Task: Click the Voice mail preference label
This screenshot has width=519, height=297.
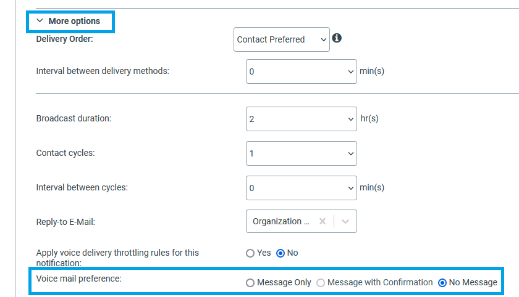Action: pos(79,279)
